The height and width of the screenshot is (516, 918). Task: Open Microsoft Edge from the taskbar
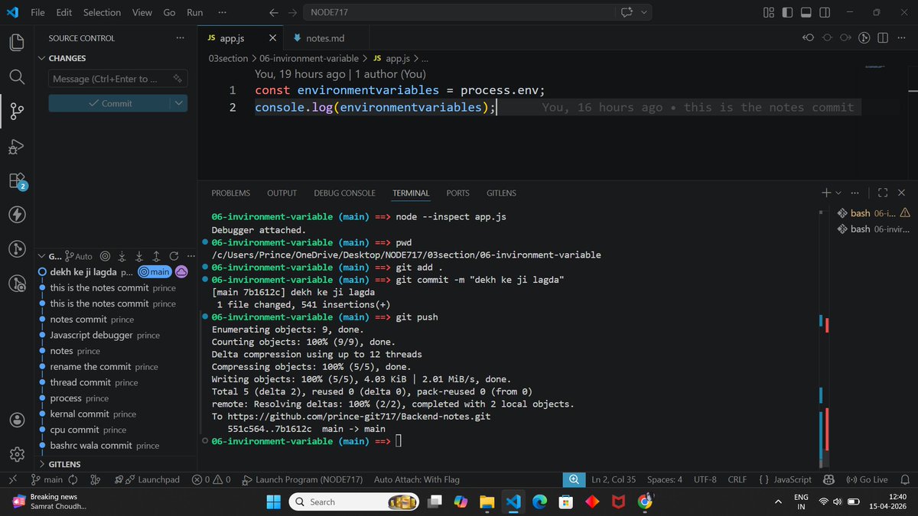point(539,501)
